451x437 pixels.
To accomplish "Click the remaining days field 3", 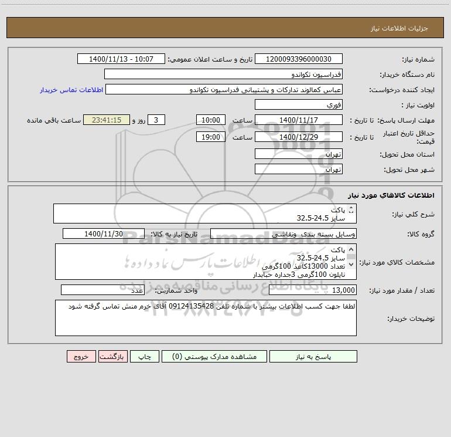I will 156,120.
